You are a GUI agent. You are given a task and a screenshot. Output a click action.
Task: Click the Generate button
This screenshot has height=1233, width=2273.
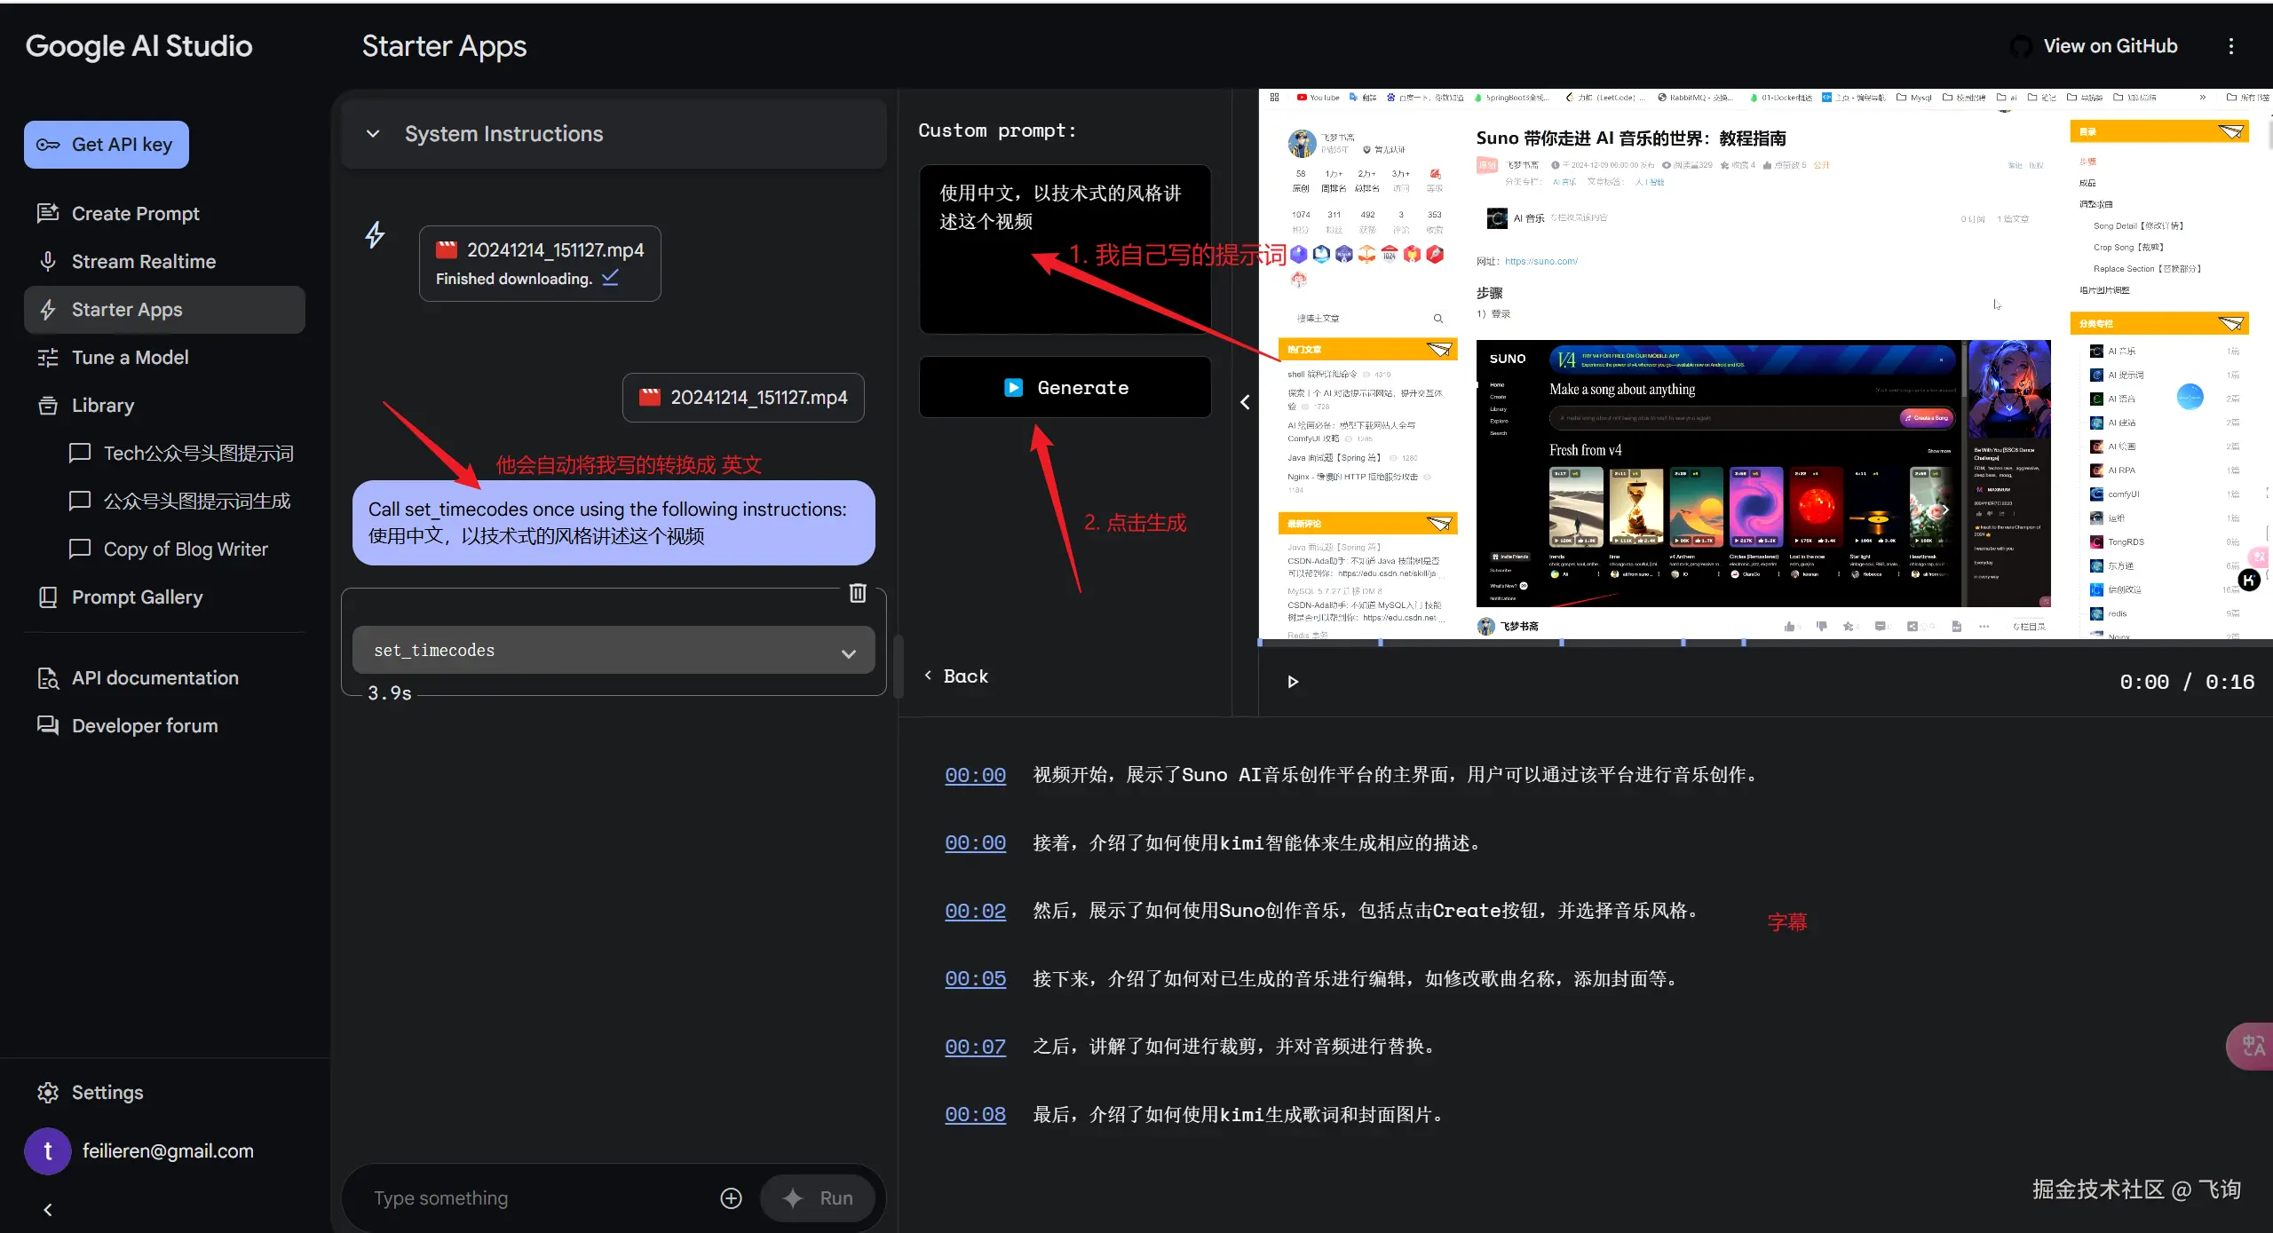tap(1065, 388)
